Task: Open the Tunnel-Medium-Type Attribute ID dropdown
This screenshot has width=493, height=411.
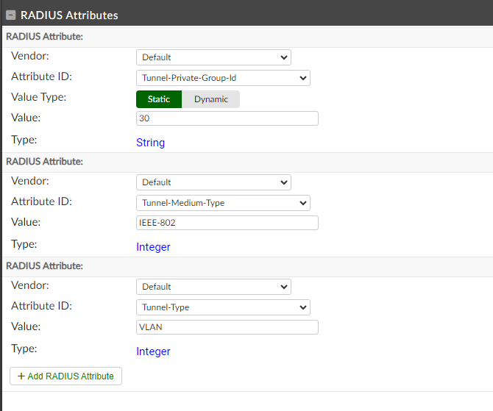Action: click(x=223, y=203)
